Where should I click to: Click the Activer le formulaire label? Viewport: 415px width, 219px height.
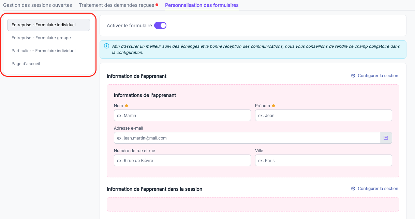click(129, 26)
